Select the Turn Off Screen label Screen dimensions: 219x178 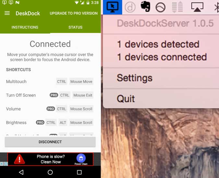coord(21,95)
